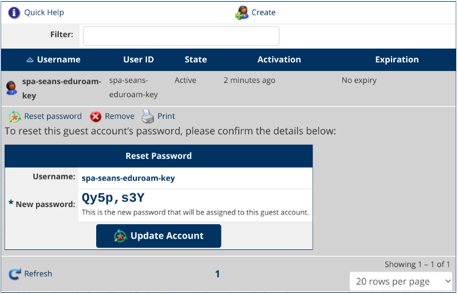
Task: Click the Update Account button
Action: tap(159, 236)
